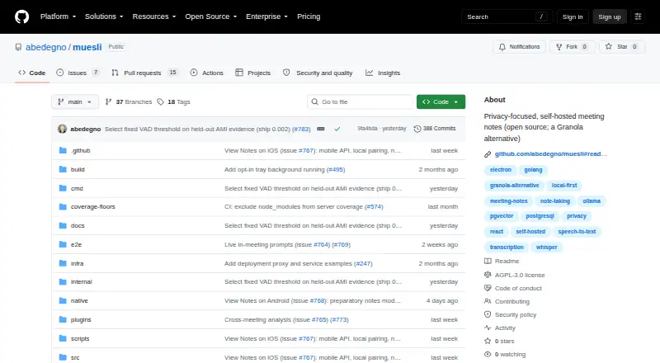This screenshot has width=660, height=363.
Task: Click the e2e folder icon
Action: [63, 244]
